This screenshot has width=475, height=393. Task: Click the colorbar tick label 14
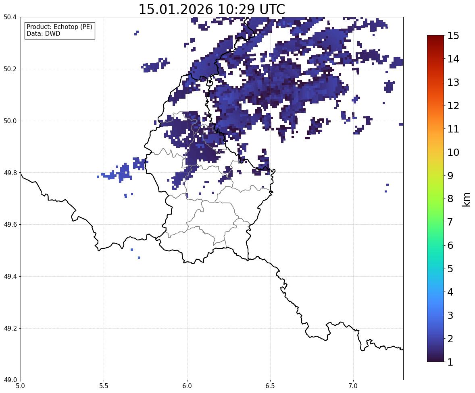click(453, 59)
